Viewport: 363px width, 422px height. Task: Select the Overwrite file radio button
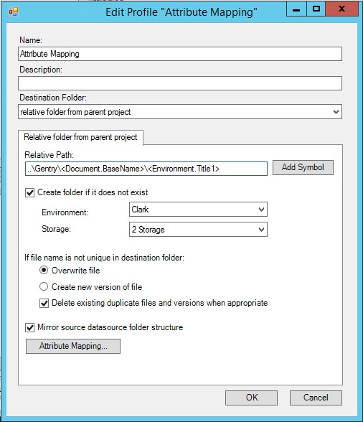[x=44, y=270]
